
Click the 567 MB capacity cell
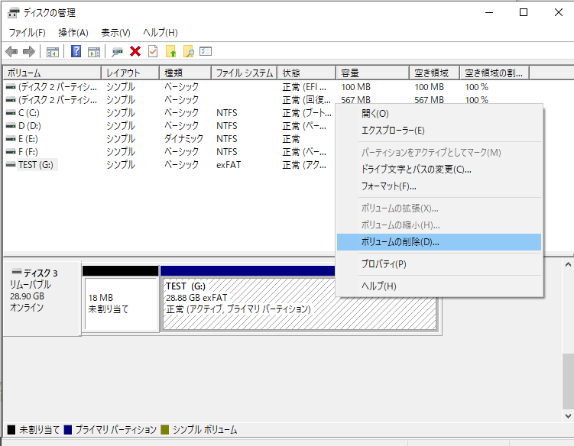[356, 100]
